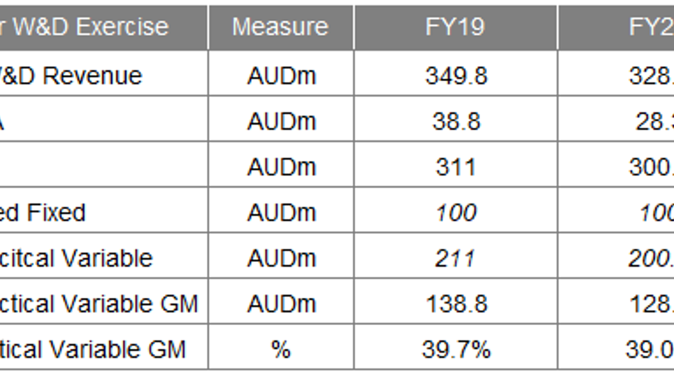Click the W&D Revenue row label
This screenshot has width=674, height=379.
(103, 75)
